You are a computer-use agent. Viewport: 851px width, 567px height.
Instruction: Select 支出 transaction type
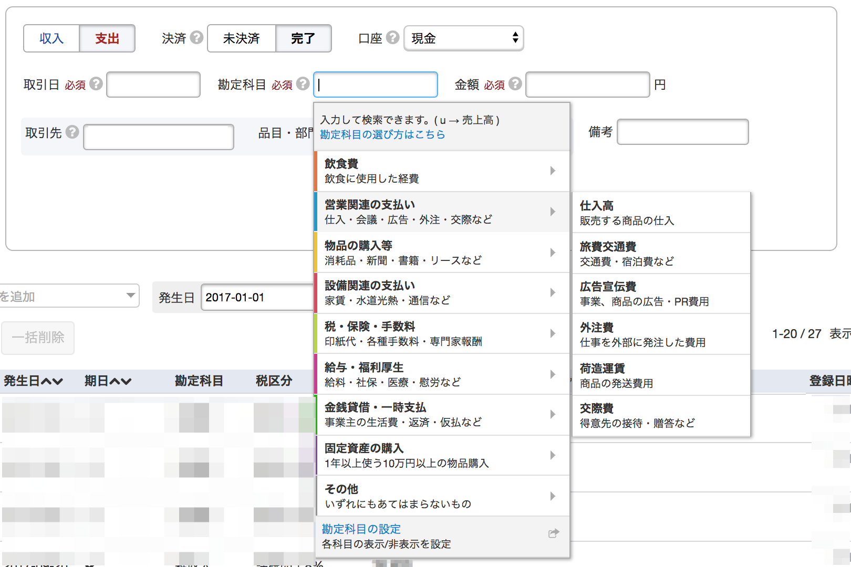coord(107,38)
